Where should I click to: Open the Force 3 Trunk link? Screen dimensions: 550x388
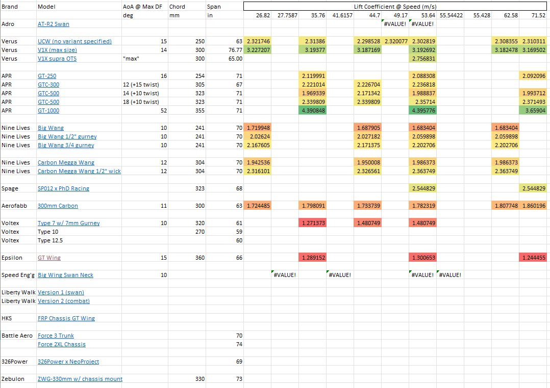click(56, 336)
